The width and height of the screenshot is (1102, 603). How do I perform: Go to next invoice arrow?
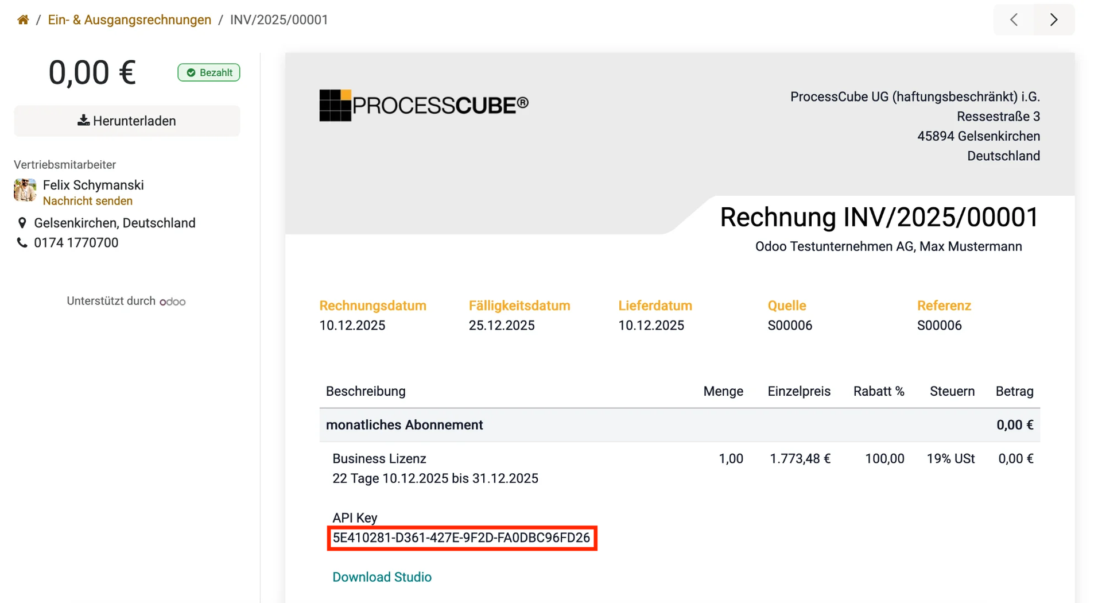coord(1054,20)
